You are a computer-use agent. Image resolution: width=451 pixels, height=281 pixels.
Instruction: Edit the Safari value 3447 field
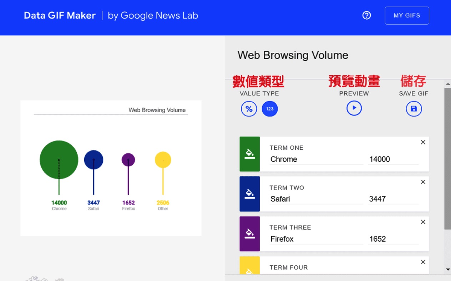pyautogui.click(x=392, y=199)
